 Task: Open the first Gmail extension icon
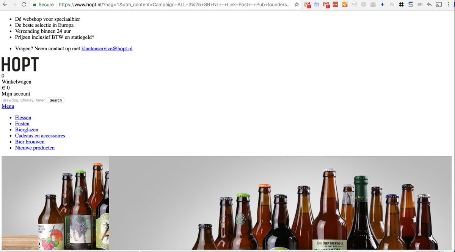pyautogui.click(x=308, y=5)
